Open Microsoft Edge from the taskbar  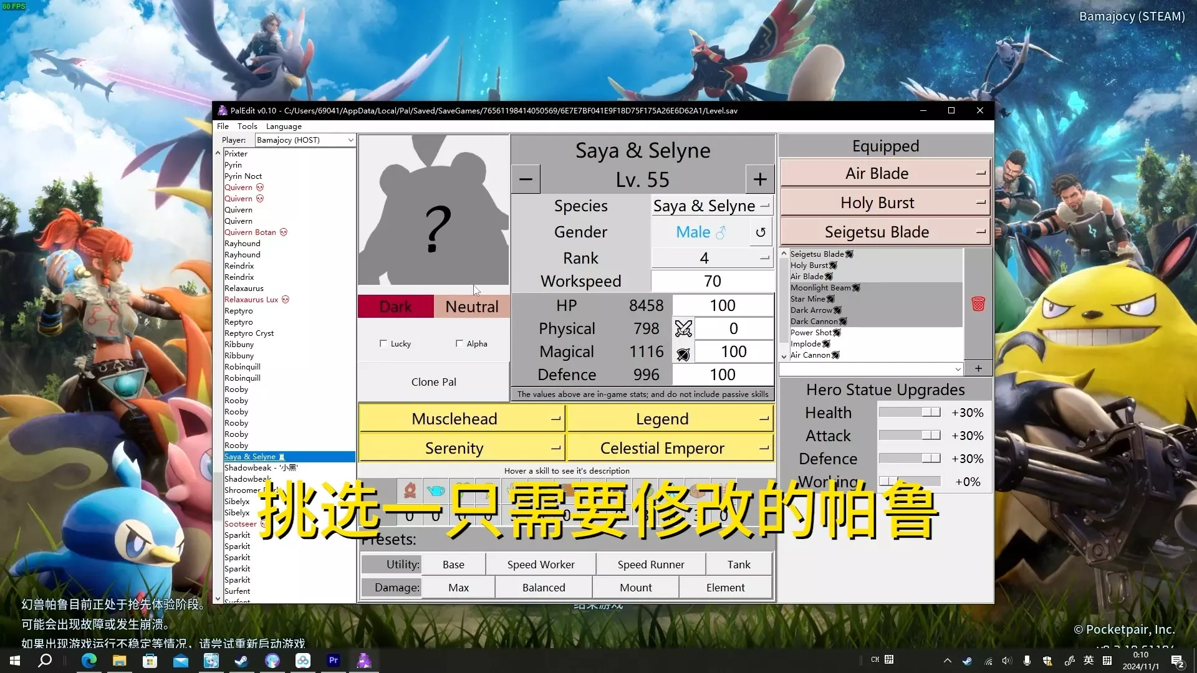89,661
